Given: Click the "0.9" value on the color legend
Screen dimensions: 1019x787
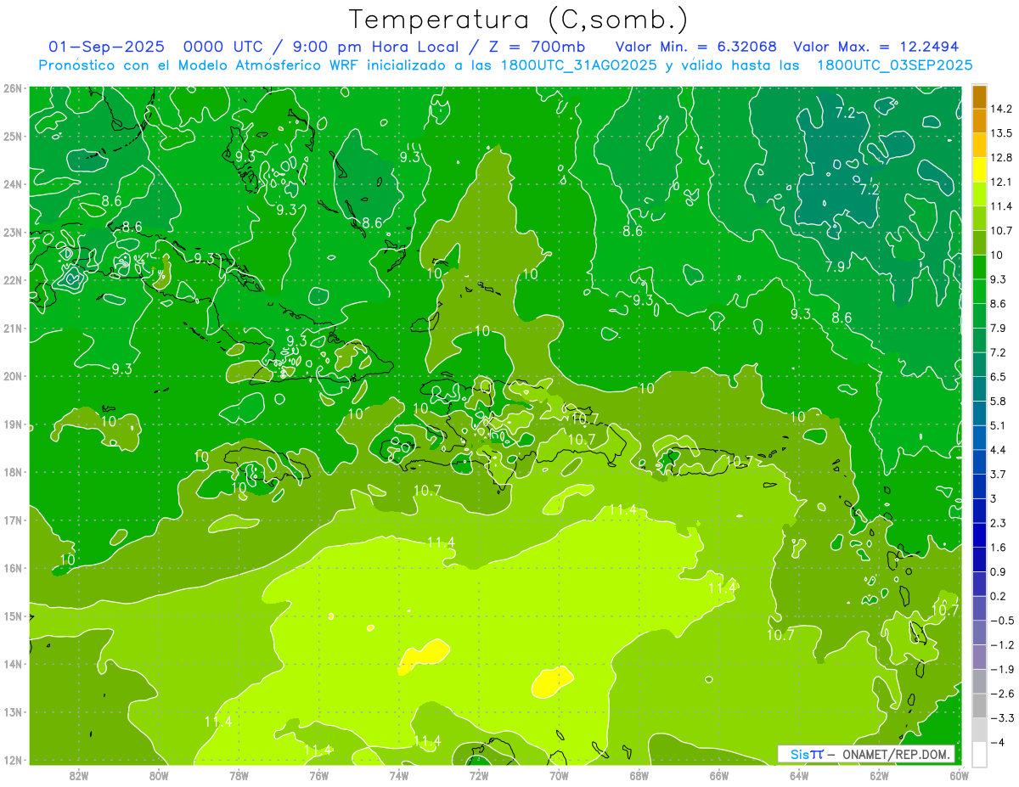Looking at the screenshot, I should (999, 571).
